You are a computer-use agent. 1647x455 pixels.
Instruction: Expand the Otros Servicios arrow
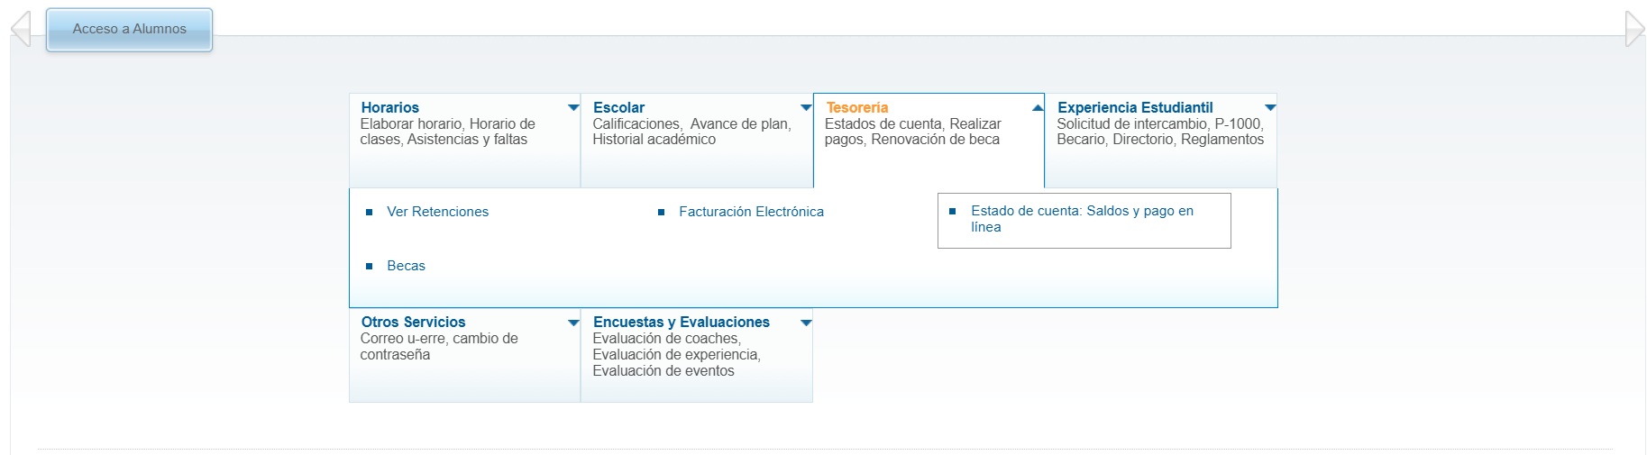(573, 323)
